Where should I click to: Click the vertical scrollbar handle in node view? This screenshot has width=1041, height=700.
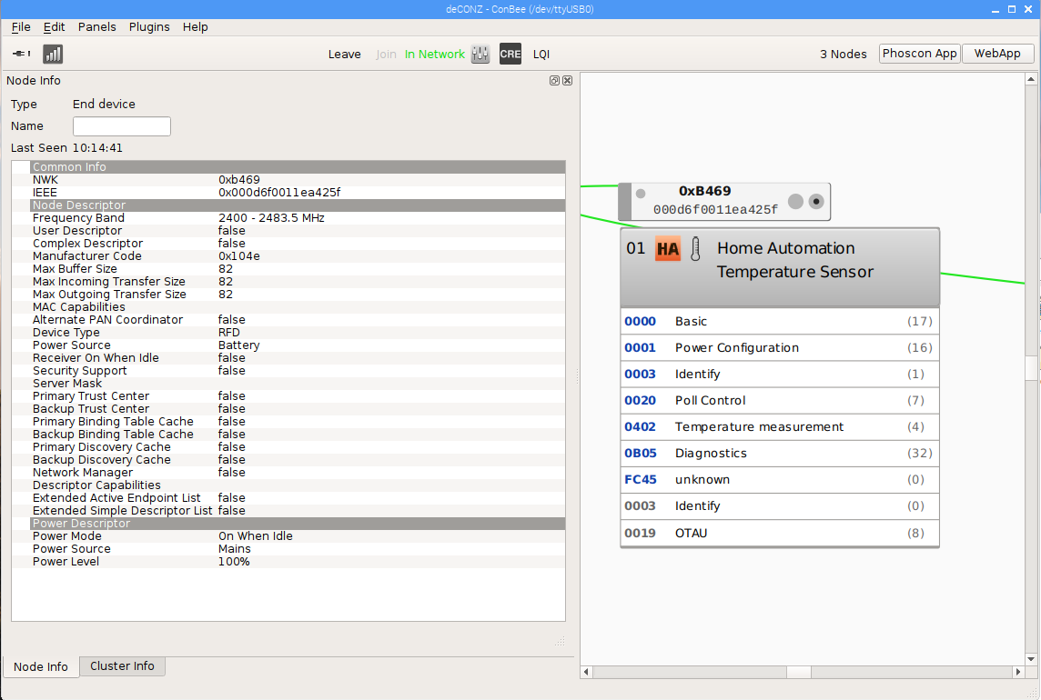(1031, 367)
